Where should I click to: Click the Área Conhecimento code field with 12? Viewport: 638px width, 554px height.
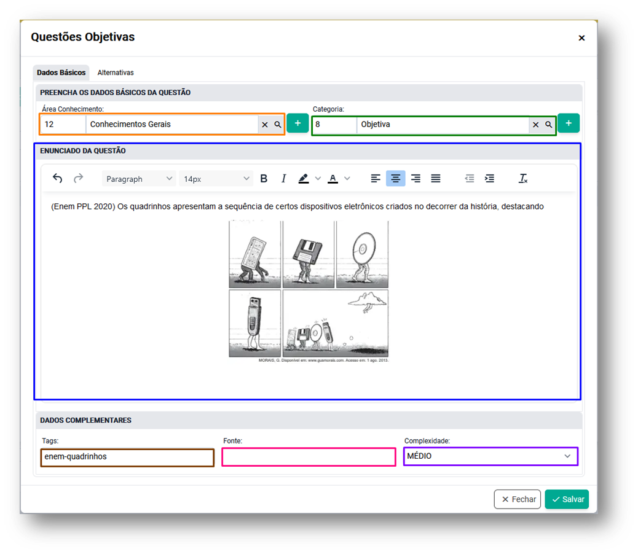pos(63,125)
